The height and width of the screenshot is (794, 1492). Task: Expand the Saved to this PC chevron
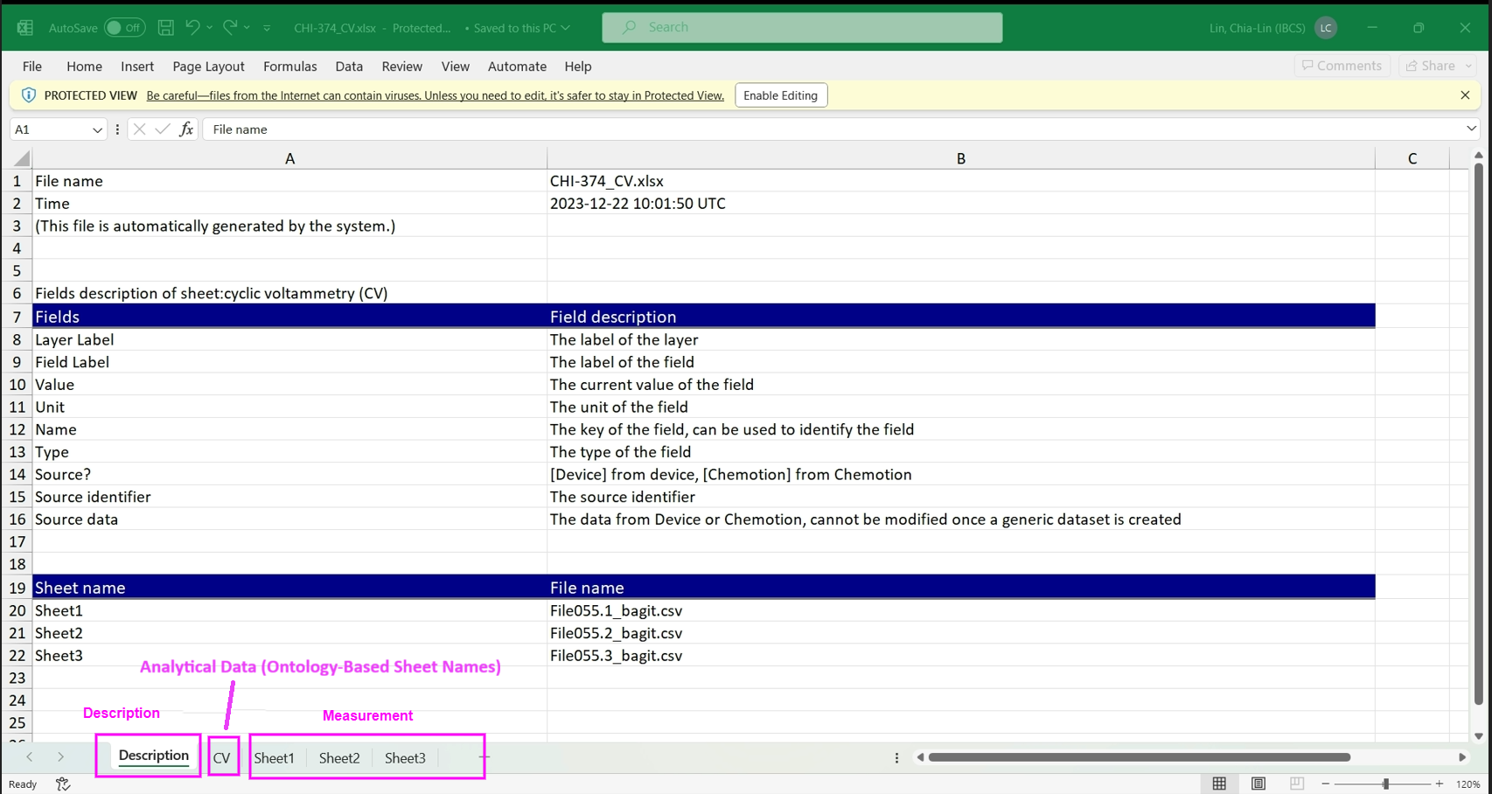pyautogui.click(x=563, y=28)
